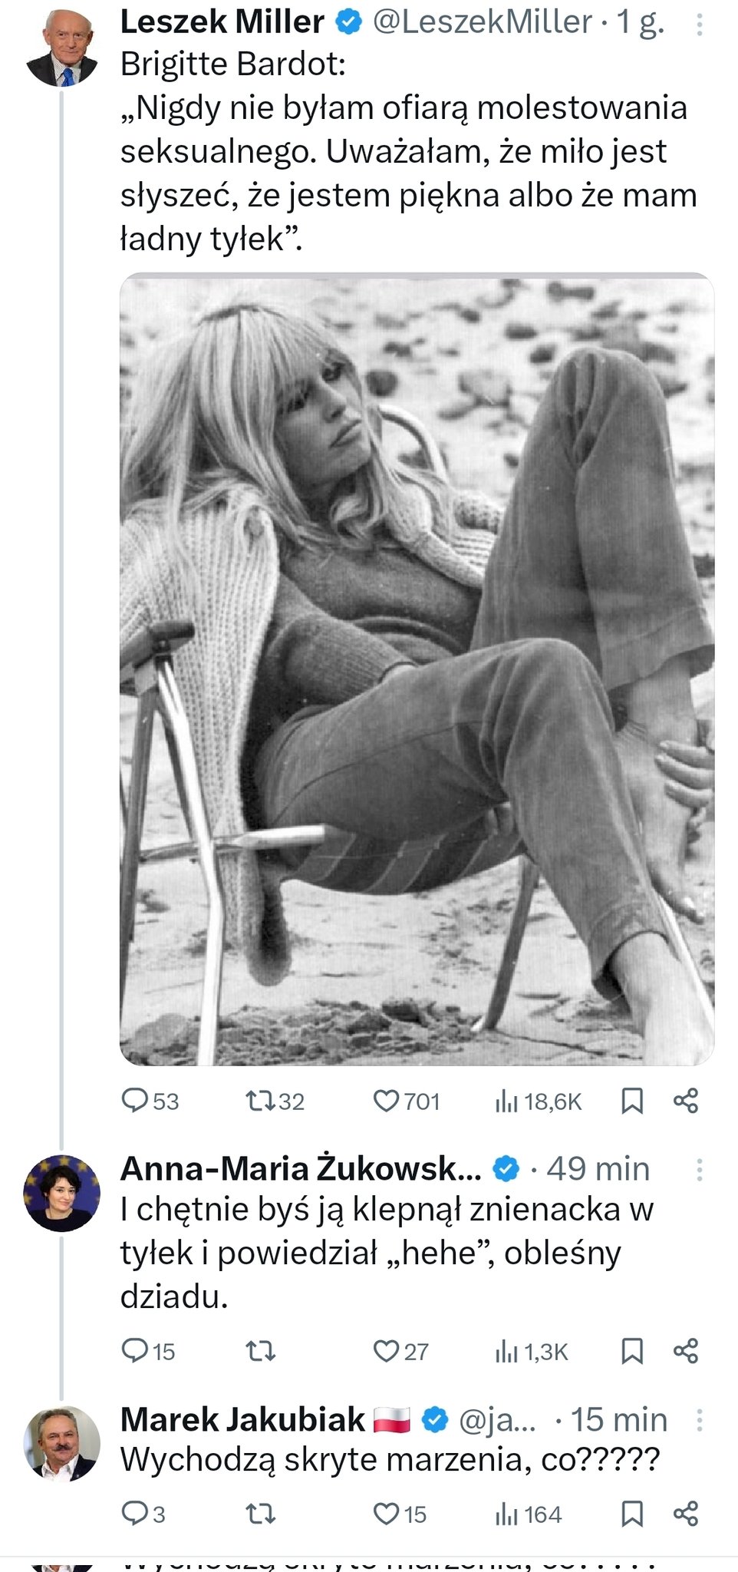Image resolution: width=738 pixels, height=1572 pixels.
Task: Click the views icon on Żukowska's reply
Action: (508, 1352)
